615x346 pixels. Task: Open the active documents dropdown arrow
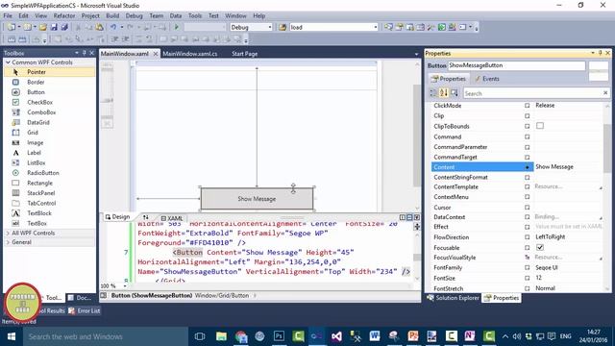416,54
